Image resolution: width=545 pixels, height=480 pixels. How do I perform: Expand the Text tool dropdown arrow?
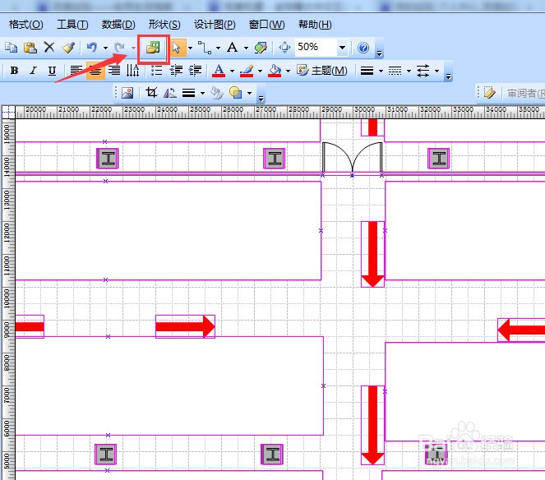[246, 48]
